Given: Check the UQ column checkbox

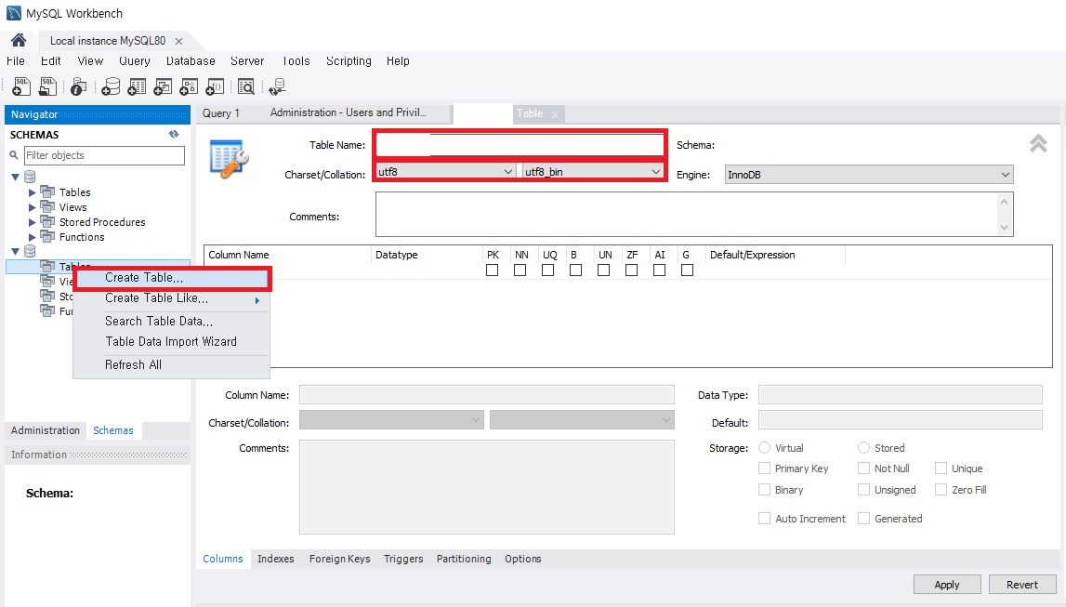Looking at the screenshot, I should pos(548,270).
